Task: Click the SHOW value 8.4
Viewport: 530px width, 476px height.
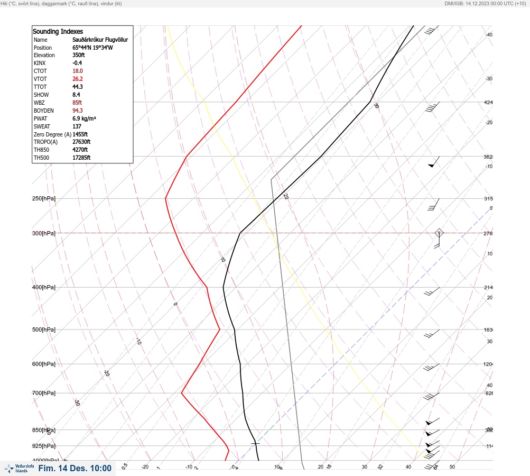Action: 76,95
